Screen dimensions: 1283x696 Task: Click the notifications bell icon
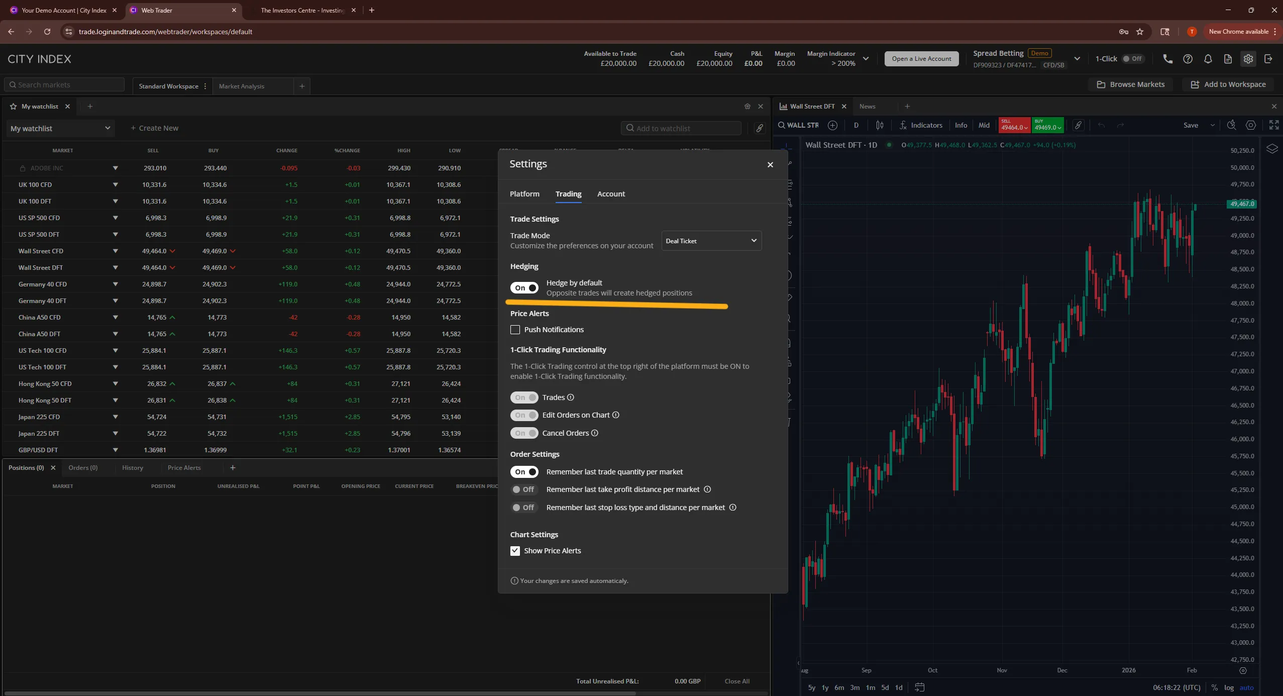tap(1208, 59)
